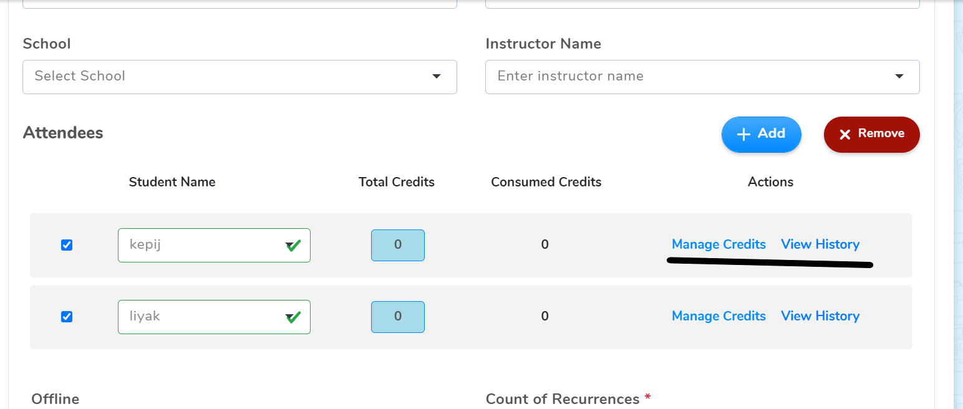Click Total Credits box for liyak
963x409 pixels.
coord(398,317)
